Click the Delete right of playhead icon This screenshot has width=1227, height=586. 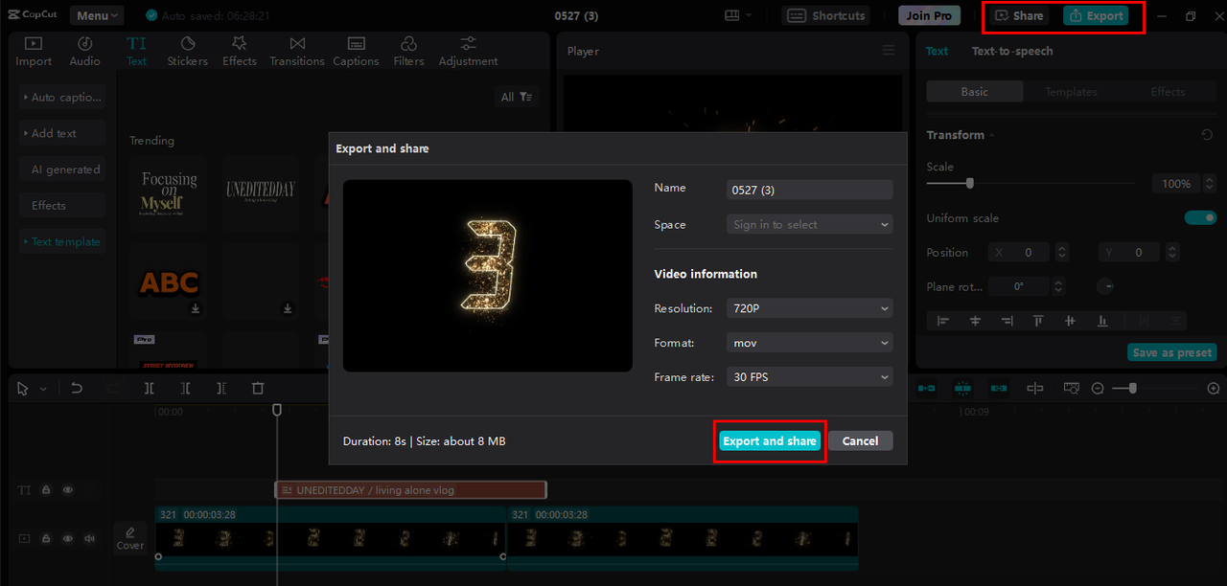221,388
